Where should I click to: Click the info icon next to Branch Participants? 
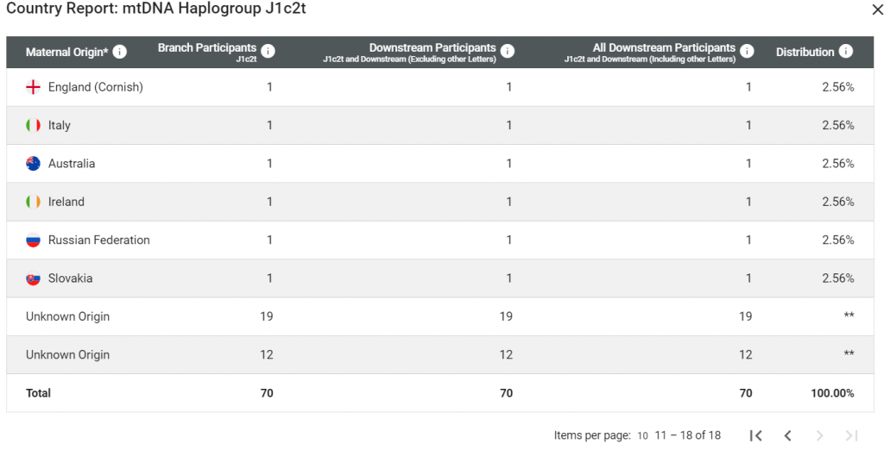(x=268, y=52)
